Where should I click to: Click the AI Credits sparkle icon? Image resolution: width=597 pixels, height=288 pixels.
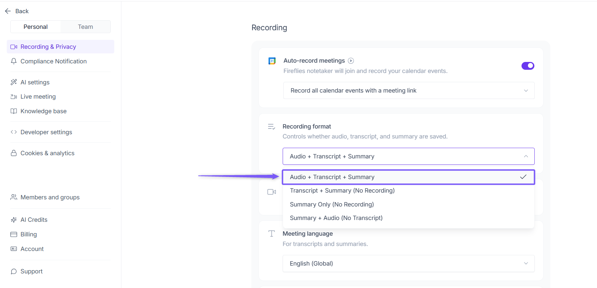pyautogui.click(x=14, y=220)
